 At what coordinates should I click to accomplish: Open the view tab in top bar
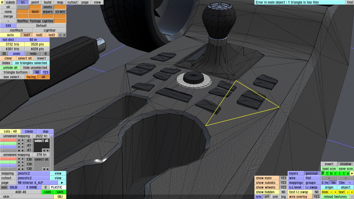point(97,2)
